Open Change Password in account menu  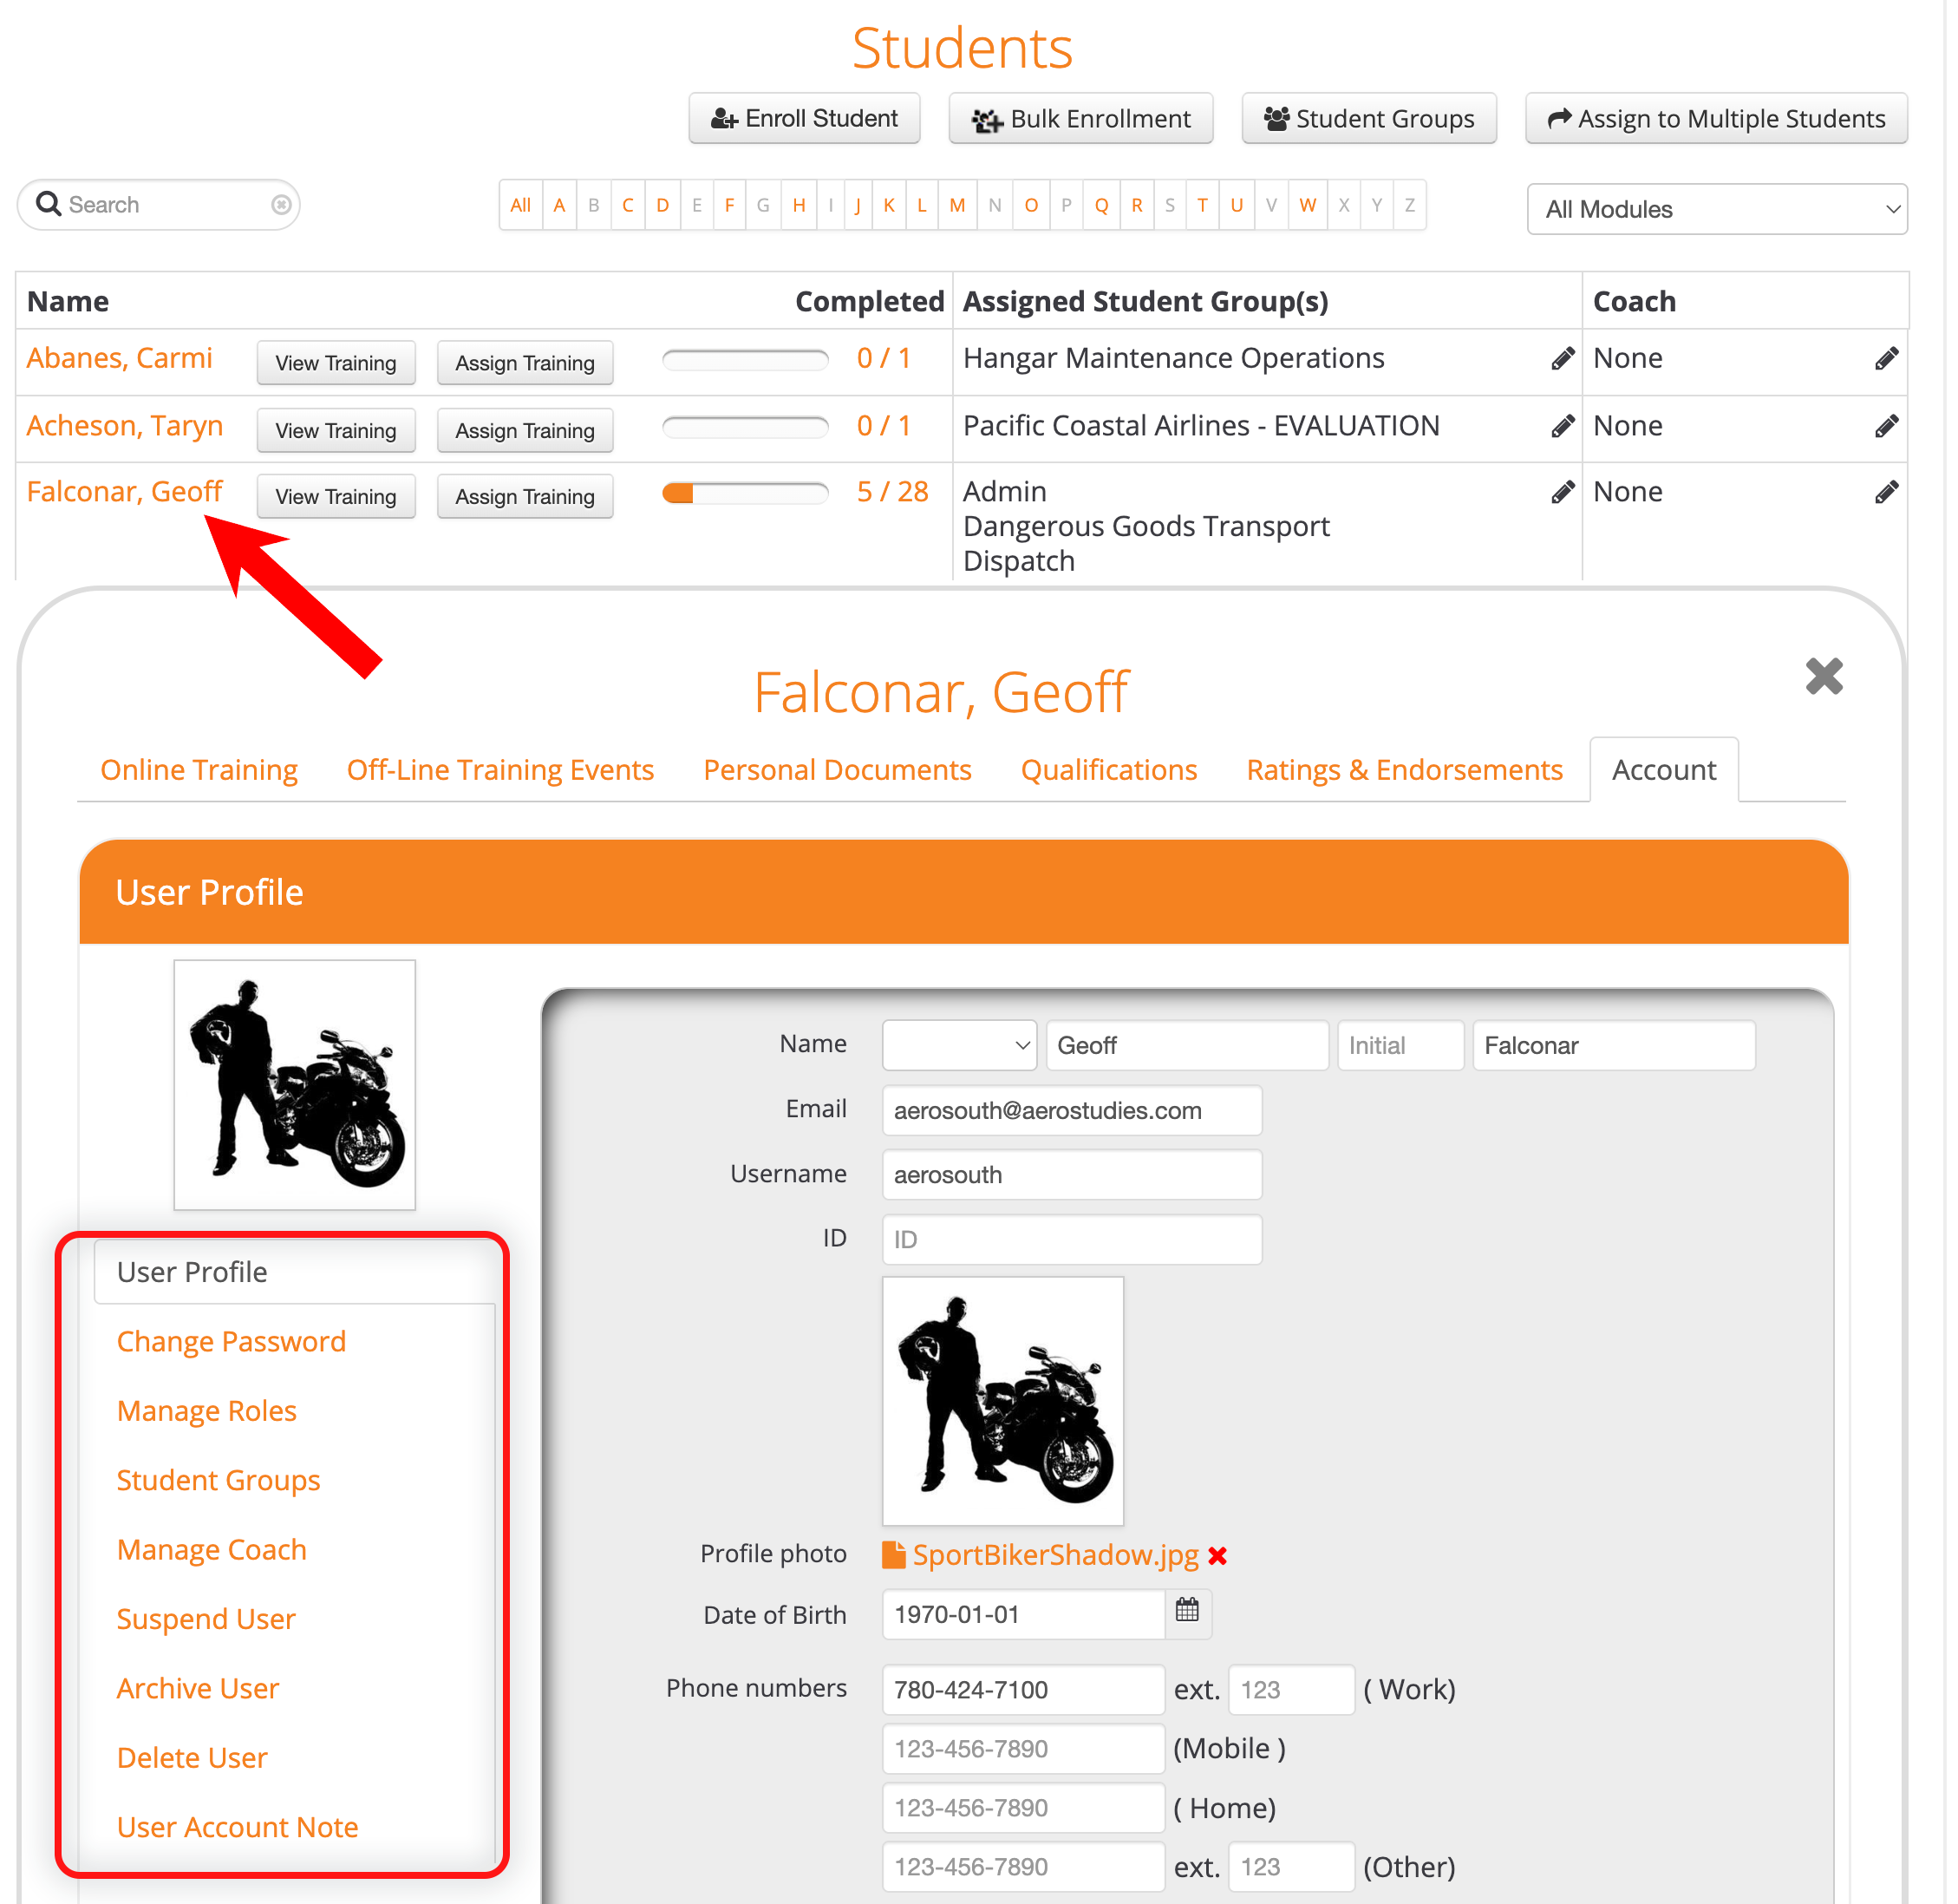pyautogui.click(x=231, y=1342)
